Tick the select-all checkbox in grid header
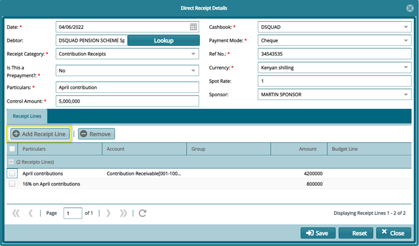 (x=12, y=149)
